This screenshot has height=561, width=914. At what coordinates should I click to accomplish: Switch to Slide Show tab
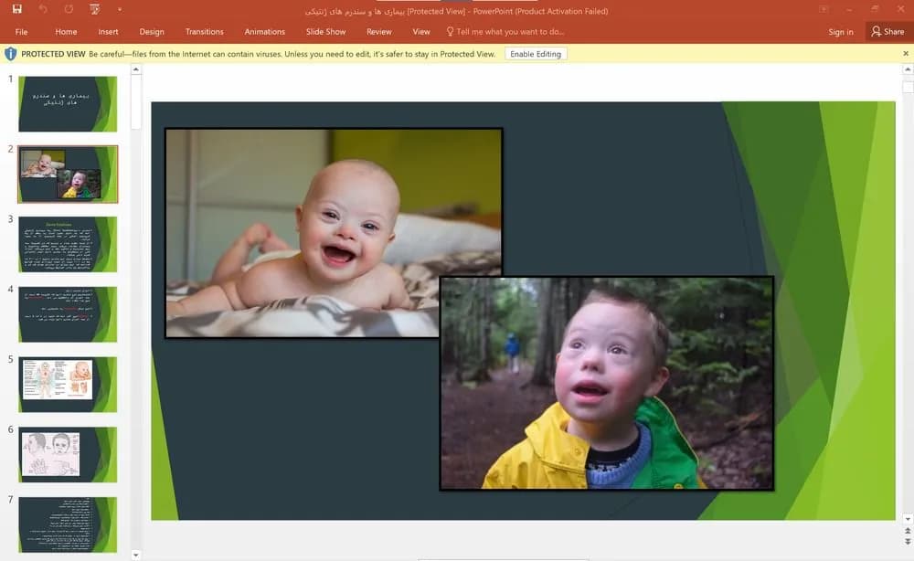point(326,32)
